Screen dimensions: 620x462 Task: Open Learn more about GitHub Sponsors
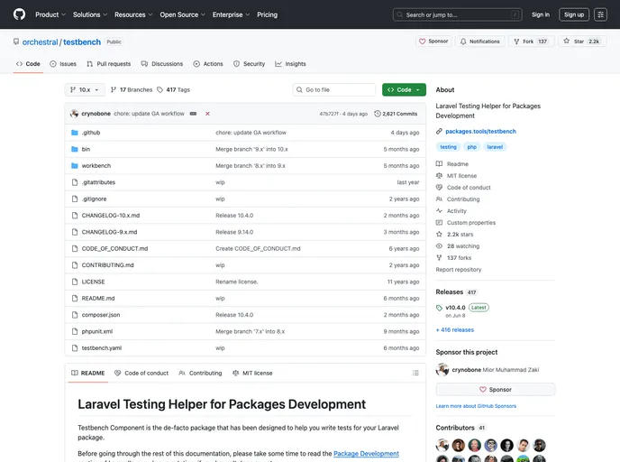point(476,406)
